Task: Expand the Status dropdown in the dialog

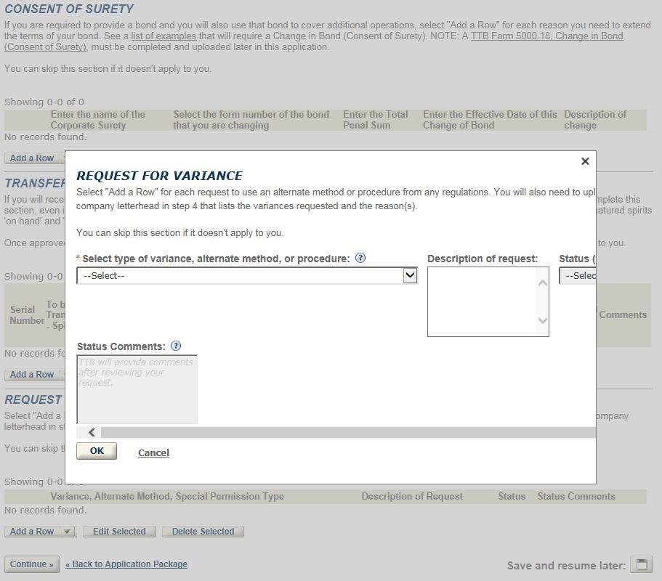Action: (578, 275)
